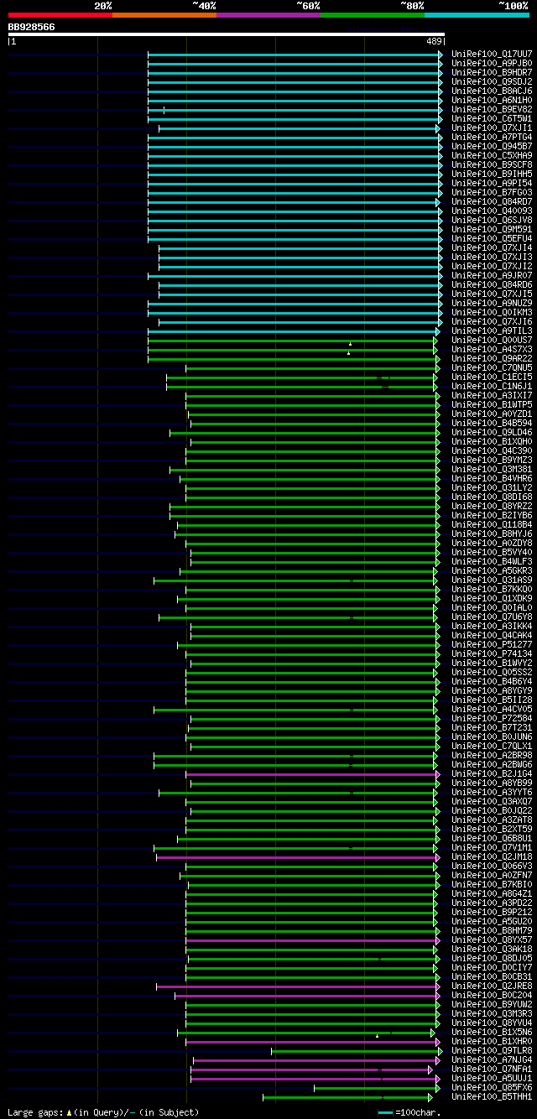Select UniRef100_A9PI54 label
Image resolution: width=537 pixels, height=1119 pixels.
click(x=492, y=183)
